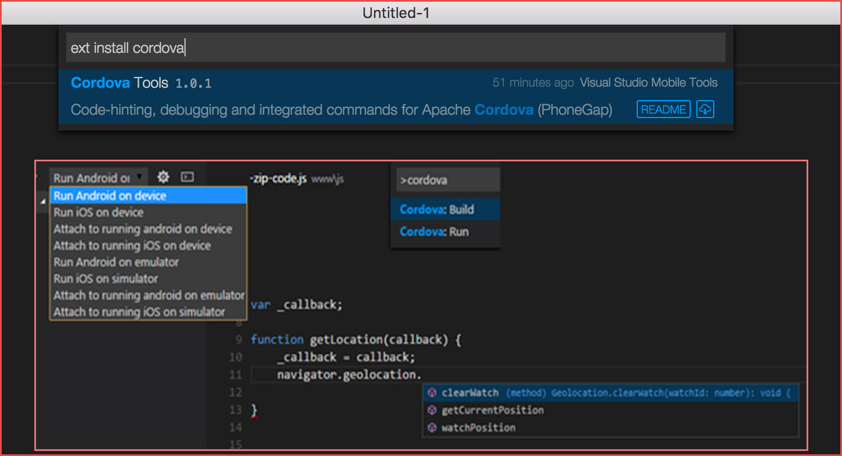Run the Cordova: Run command
The width and height of the screenshot is (842, 456).
pos(445,232)
